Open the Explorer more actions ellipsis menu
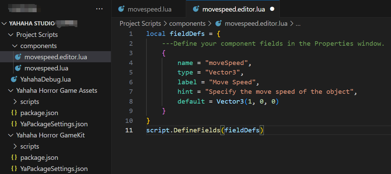Viewport: 391px width, 174px height. click(99, 9)
